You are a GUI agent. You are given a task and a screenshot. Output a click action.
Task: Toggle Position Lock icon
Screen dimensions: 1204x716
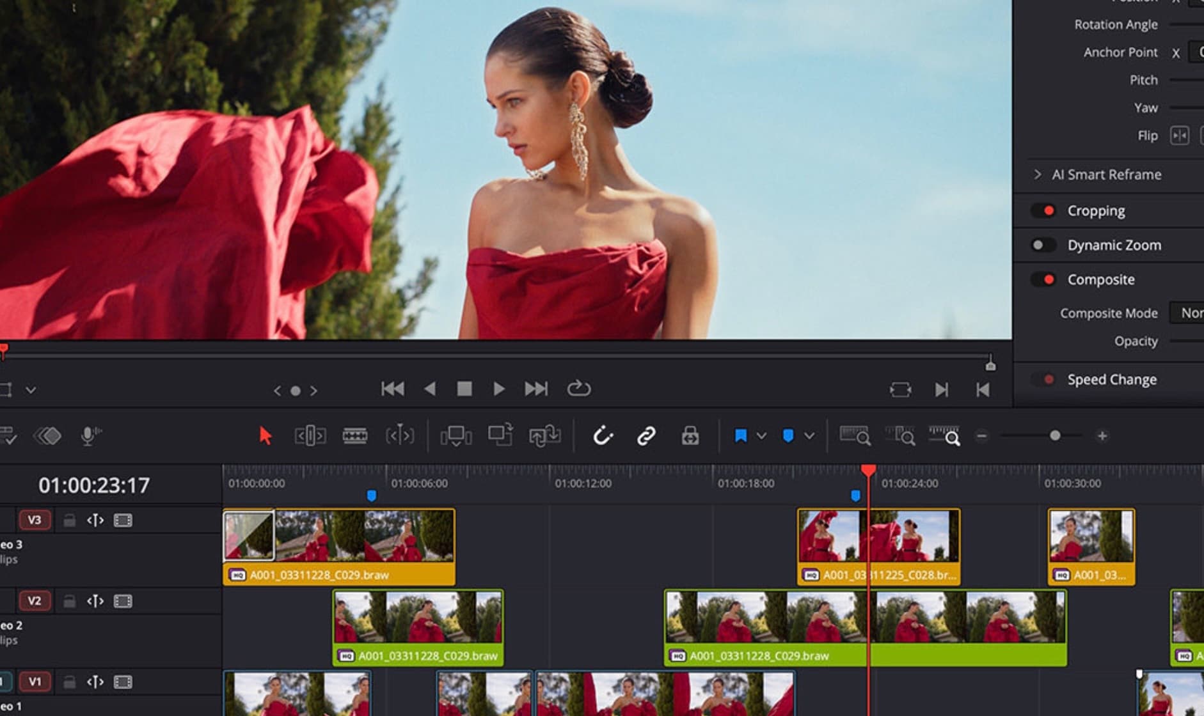690,436
